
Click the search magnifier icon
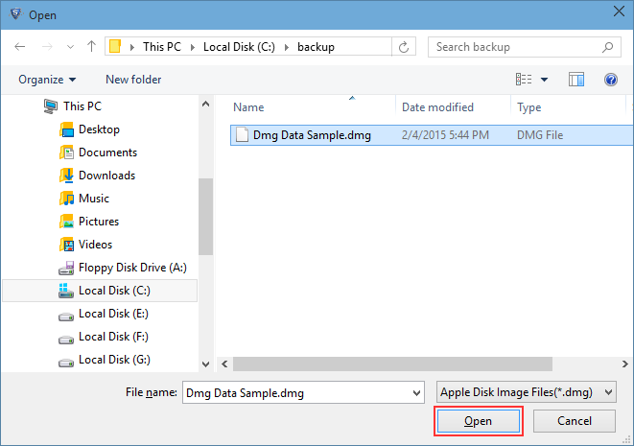click(x=607, y=47)
